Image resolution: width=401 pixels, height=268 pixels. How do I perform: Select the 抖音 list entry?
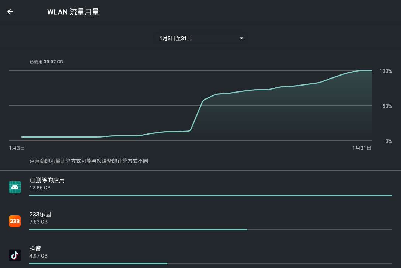35,248
